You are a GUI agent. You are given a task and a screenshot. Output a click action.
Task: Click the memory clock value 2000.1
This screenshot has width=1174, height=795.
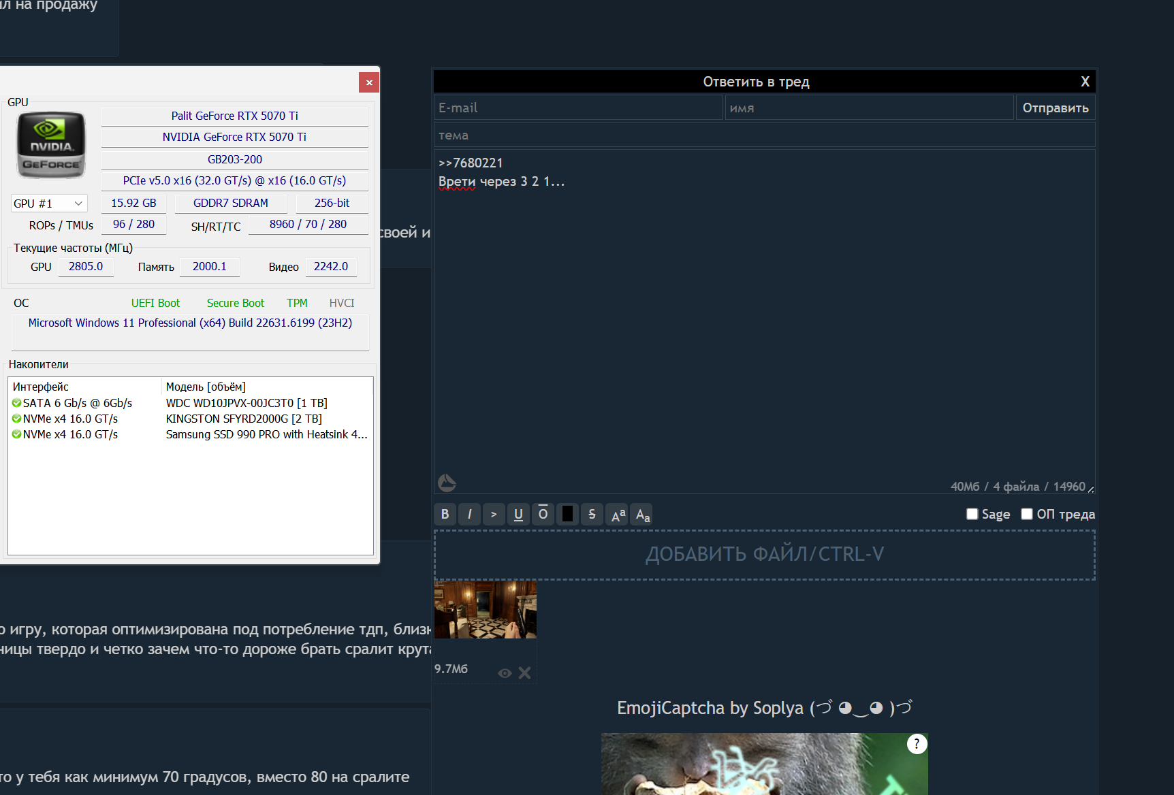(210, 266)
